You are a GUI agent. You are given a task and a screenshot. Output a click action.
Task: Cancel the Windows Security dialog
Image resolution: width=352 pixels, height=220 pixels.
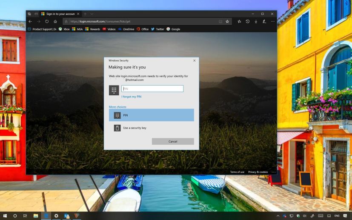[173, 141]
